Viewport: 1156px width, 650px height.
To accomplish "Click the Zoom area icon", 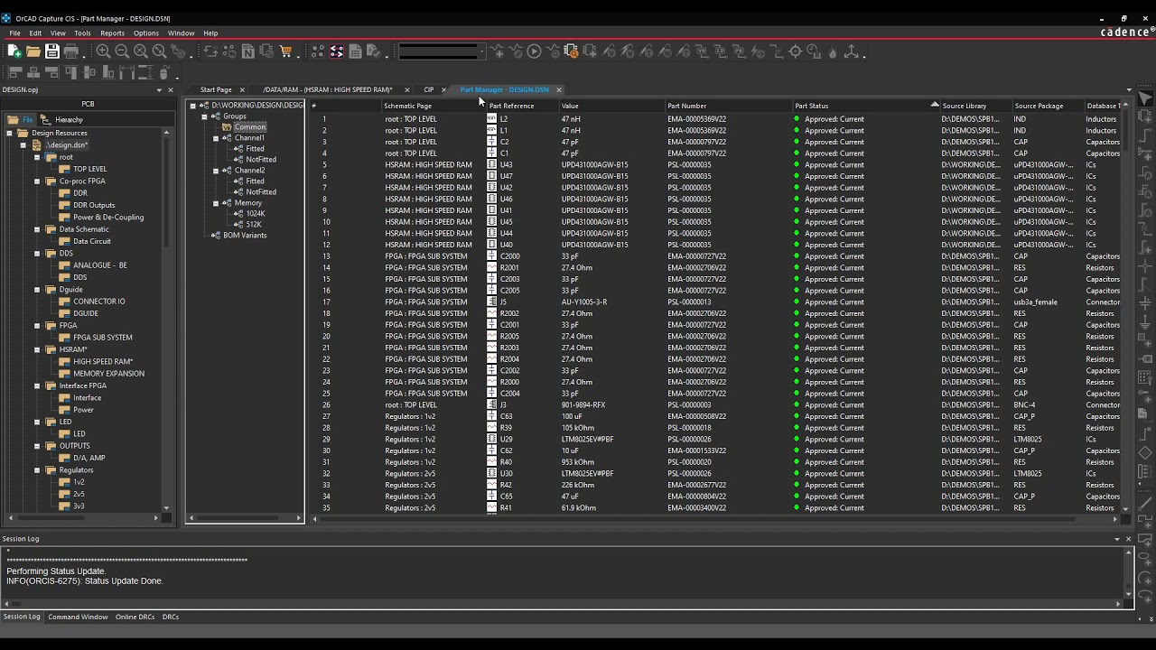I will pyautogui.click(x=141, y=51).
